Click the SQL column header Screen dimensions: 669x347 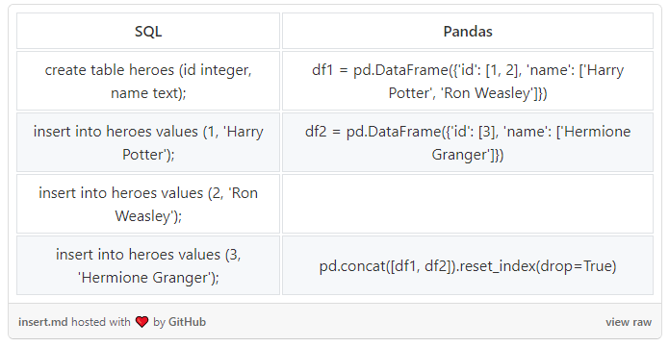148,31
